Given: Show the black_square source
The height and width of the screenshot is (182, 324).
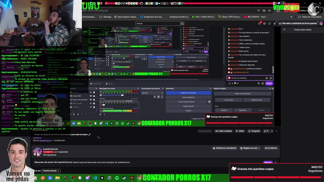Looking at the screenshot, I should pos(91,103).
